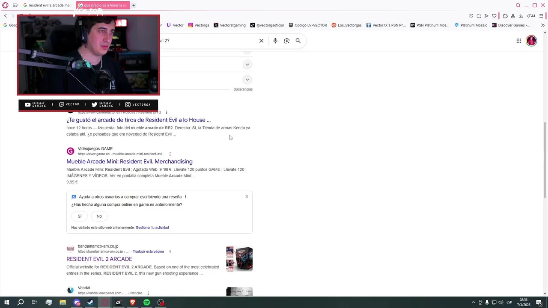This screenshot has width=548, height=308.
Task: Launch Steam from the taskbar
Action: tap(90, 302)
